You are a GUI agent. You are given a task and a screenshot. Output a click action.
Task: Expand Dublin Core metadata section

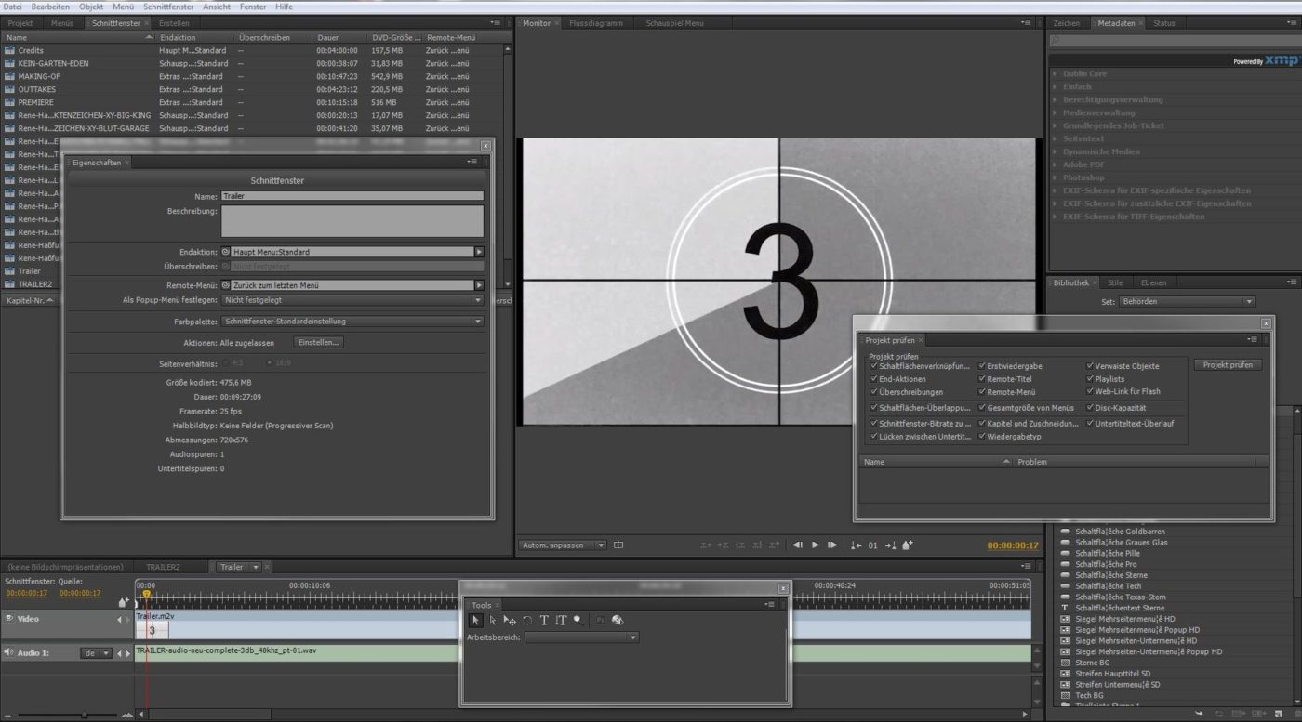[x=1056, y=73]
